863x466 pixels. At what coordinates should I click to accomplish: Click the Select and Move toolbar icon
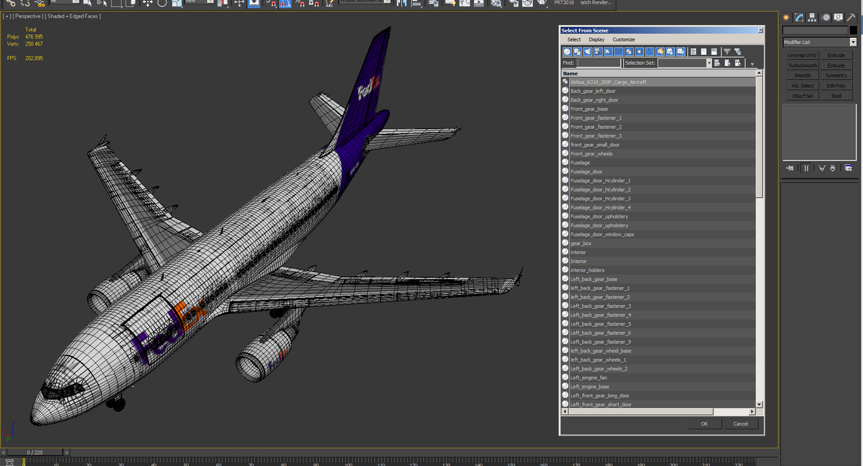148,3
